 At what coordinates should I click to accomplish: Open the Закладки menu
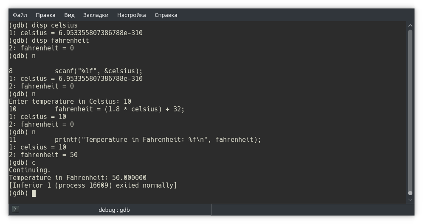click(x=96, y=15)
